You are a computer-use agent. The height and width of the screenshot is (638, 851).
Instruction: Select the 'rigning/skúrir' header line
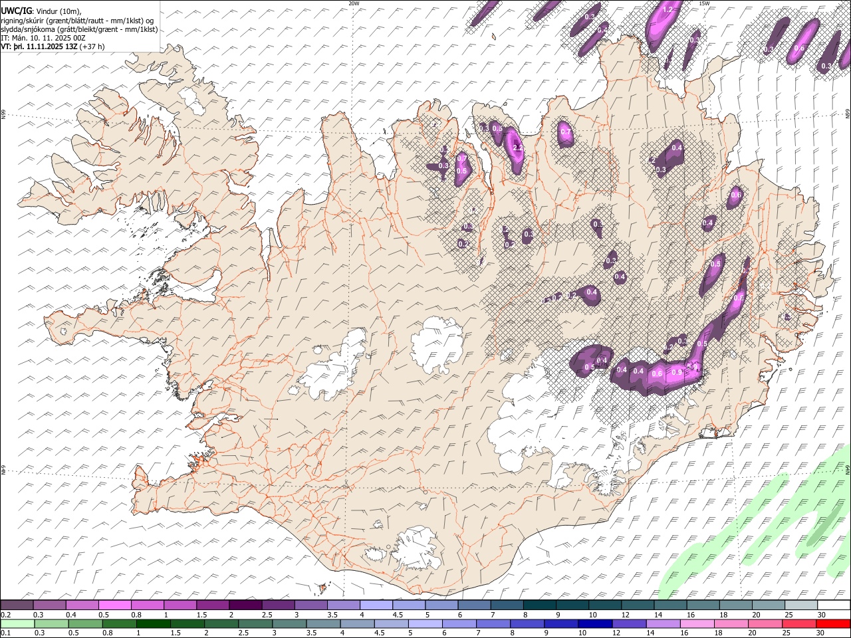pos(78,21)
